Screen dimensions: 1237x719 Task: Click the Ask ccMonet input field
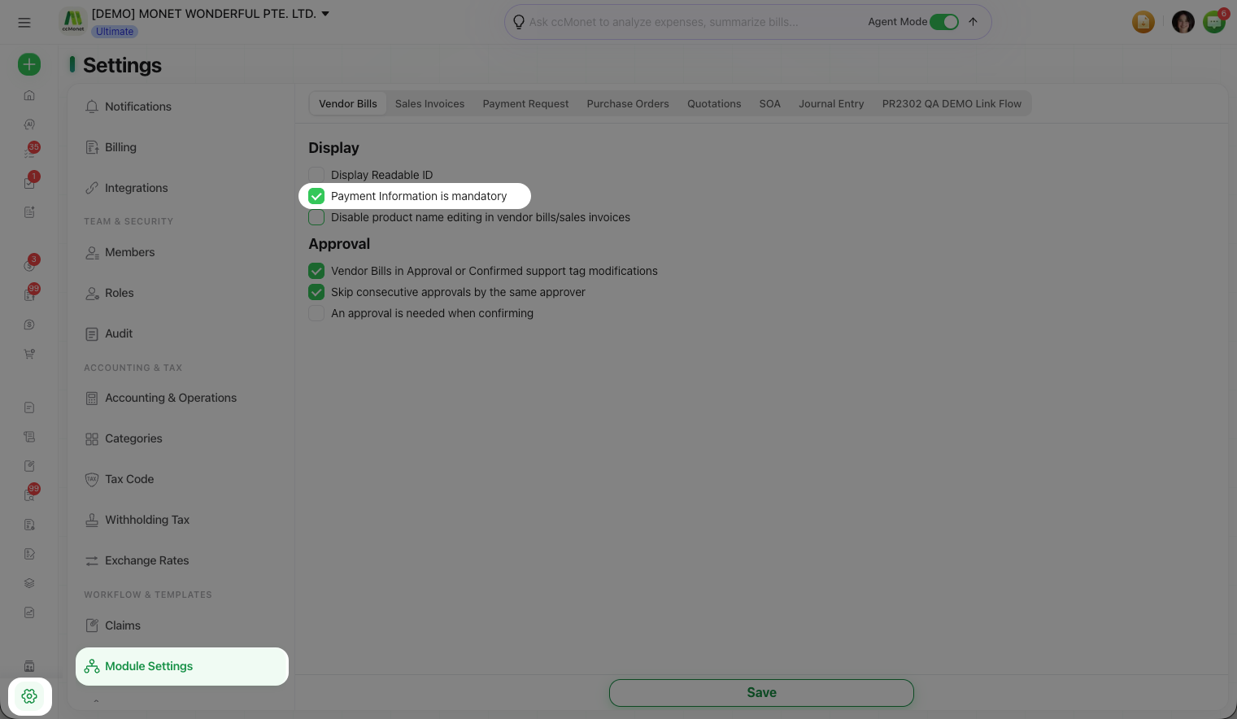(x=691, y=22)
